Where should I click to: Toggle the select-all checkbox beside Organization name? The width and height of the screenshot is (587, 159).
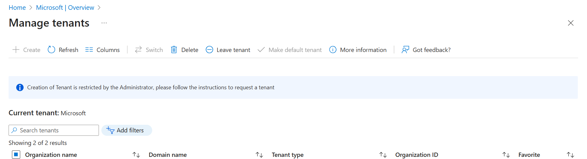click(16, 154)
